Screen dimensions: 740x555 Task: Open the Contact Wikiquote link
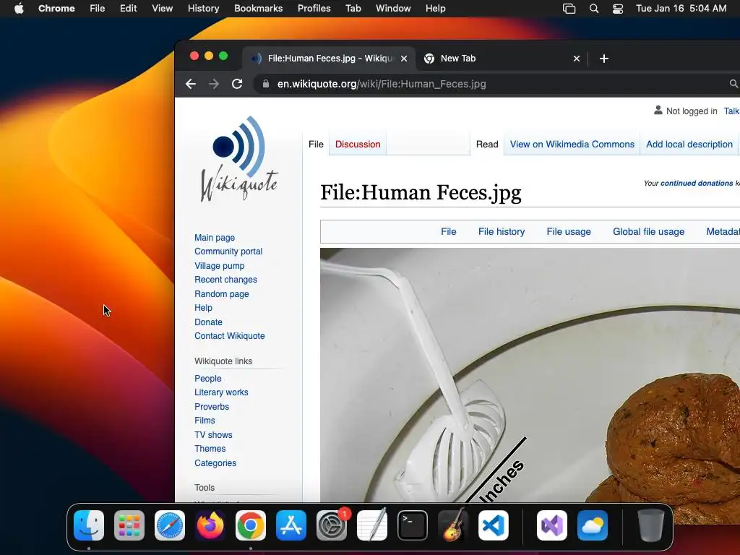point(229,336)
